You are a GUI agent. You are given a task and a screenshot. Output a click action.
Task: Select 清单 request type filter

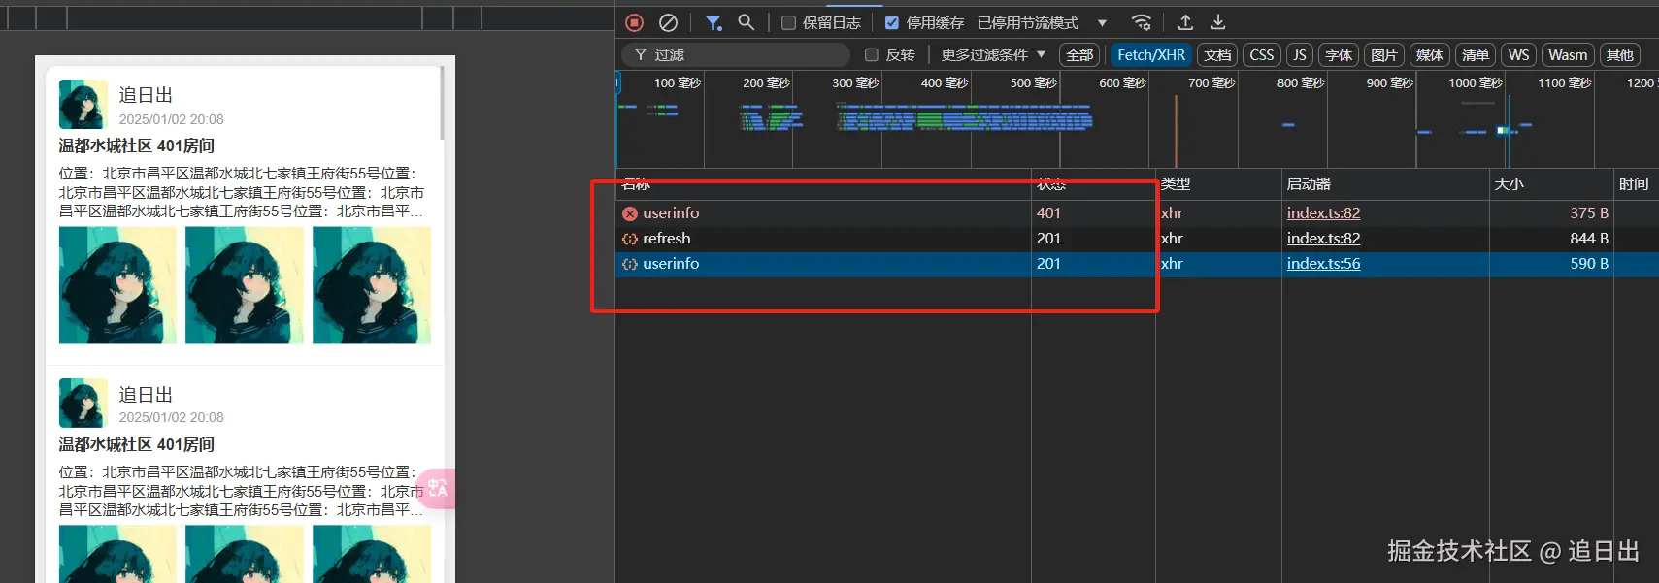pos(1475,55)
